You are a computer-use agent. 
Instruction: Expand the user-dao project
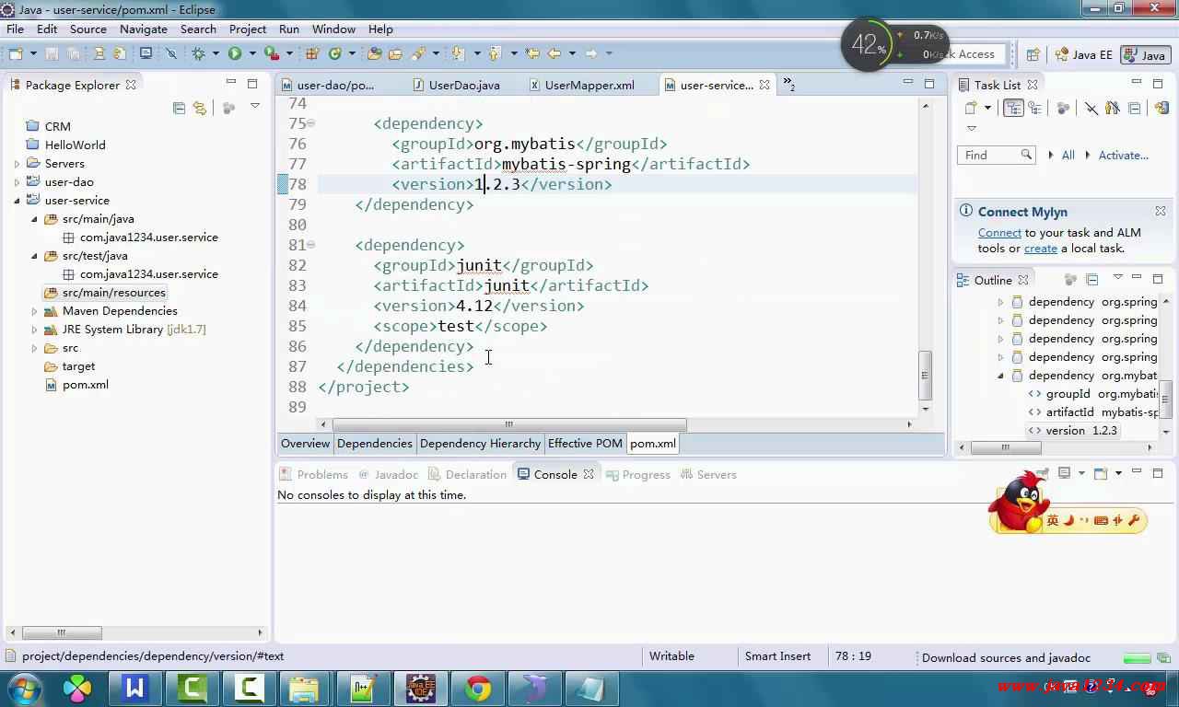(x=17, y=182)
